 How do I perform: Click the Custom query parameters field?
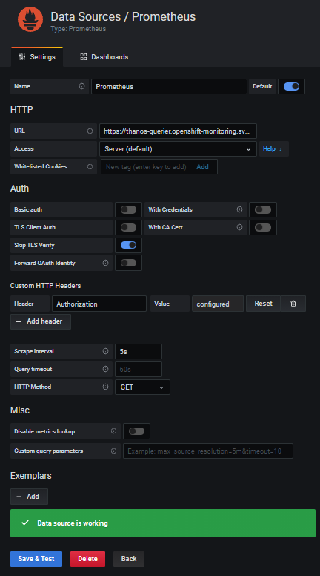click(208, 451)
